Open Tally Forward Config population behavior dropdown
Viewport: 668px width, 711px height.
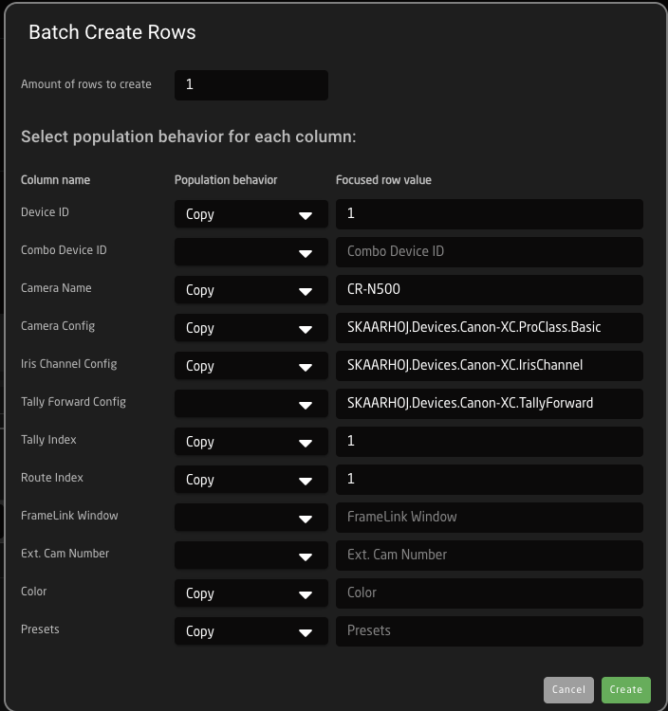250,404
